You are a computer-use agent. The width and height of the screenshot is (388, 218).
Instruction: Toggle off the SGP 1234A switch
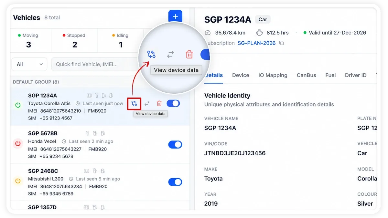(173, 103)
